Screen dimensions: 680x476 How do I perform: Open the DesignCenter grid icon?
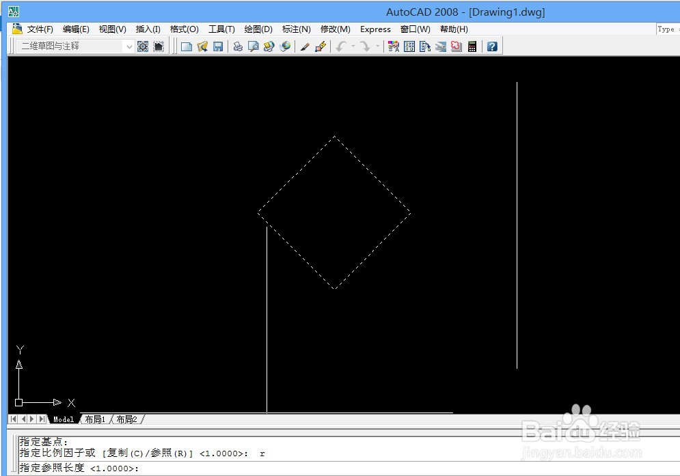pyautogui.click(x=409, y=46)
